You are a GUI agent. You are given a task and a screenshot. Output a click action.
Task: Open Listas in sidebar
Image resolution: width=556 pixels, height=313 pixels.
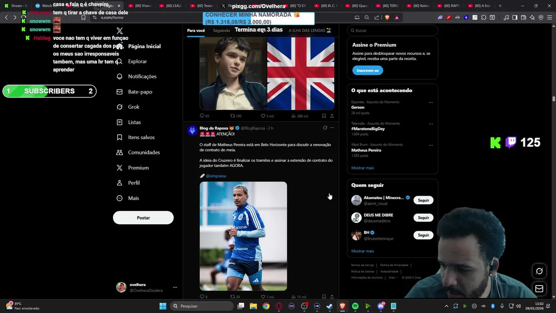pos(129,122)
